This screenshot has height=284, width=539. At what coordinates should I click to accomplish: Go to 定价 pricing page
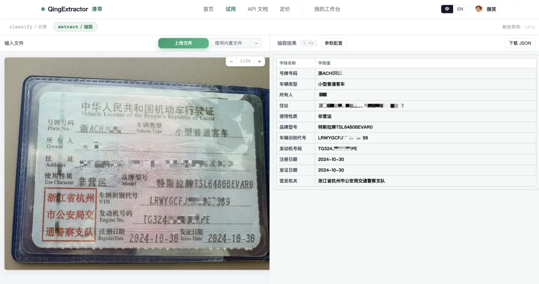pyautogui.click(x=285, y=9)
